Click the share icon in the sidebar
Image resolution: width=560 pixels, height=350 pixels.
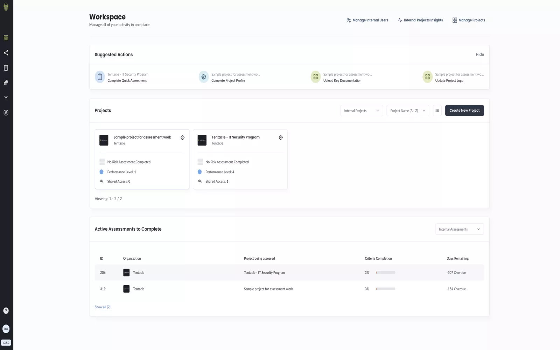[6, 53]
